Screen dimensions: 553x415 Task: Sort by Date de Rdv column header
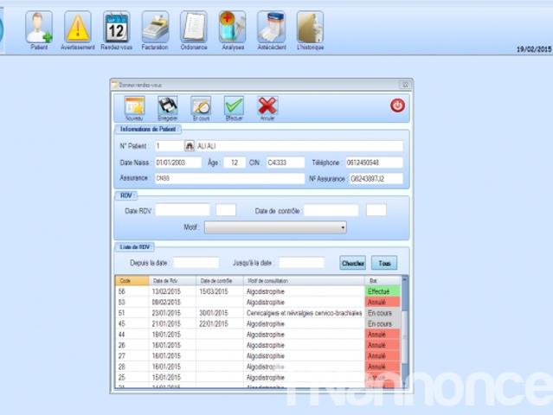pos(172,281)
